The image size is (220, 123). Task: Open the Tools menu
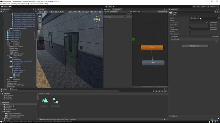pyautogui.click(x=37, y=4)
